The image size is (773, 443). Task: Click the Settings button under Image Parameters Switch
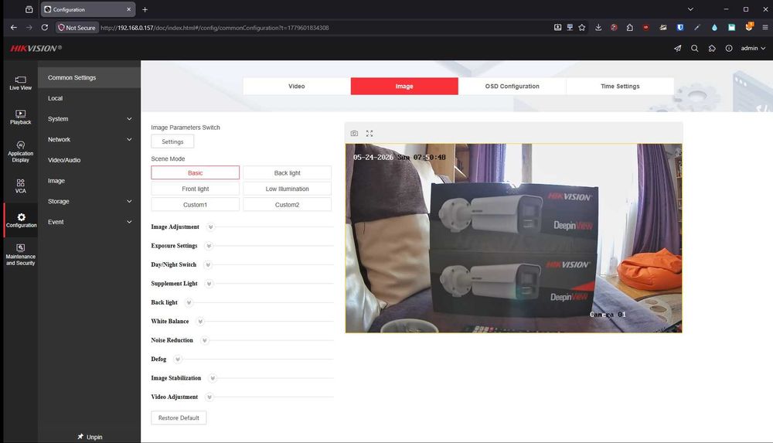172,141
